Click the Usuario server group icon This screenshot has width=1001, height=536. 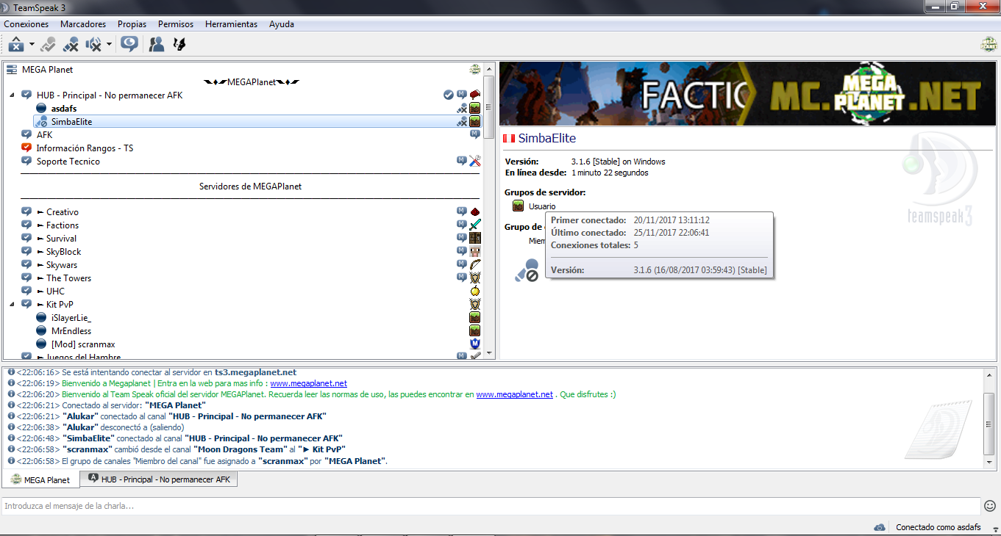point(518,206)
